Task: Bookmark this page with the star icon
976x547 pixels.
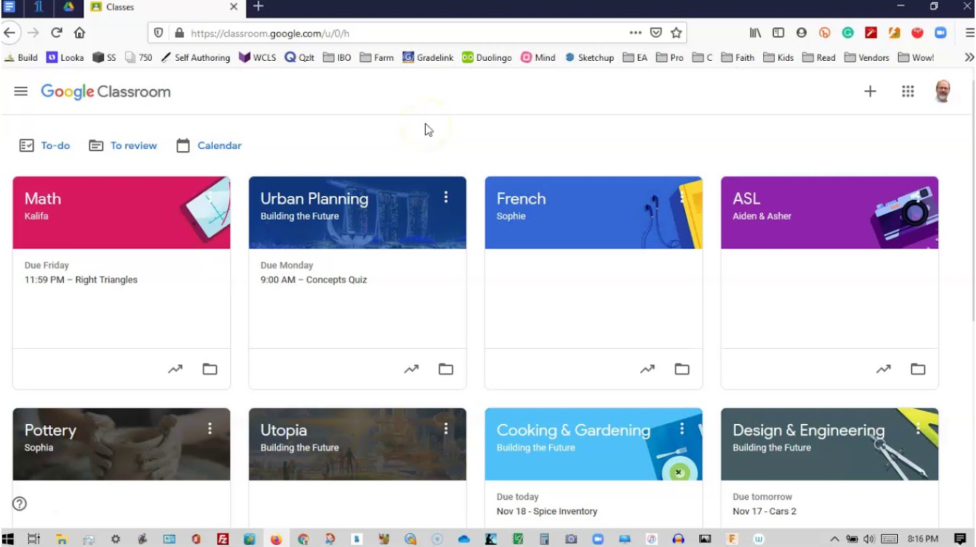Action: click(x=676, y=33)
